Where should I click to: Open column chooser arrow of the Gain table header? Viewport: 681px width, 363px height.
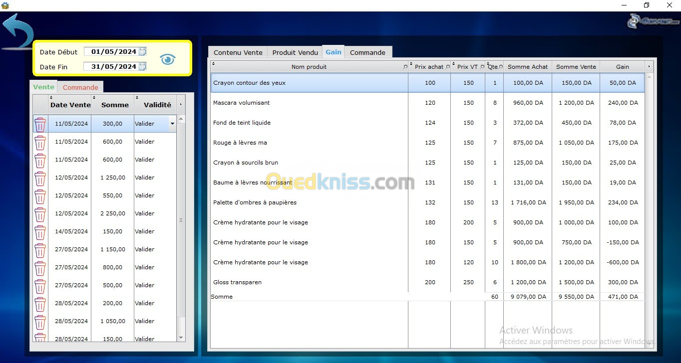[x=649, y=66]
